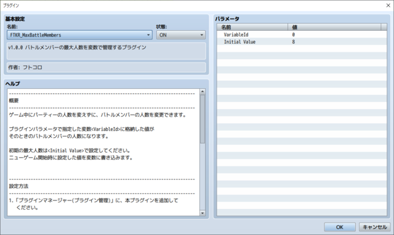The width and height of the screenshot is (394, 235).
Task: Click the 概要 heading in help text
Action: pyautogui.click(x=14, y=101)
